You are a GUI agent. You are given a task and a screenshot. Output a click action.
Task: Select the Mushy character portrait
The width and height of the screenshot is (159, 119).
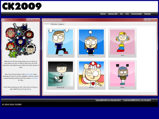tap(91, 74)
